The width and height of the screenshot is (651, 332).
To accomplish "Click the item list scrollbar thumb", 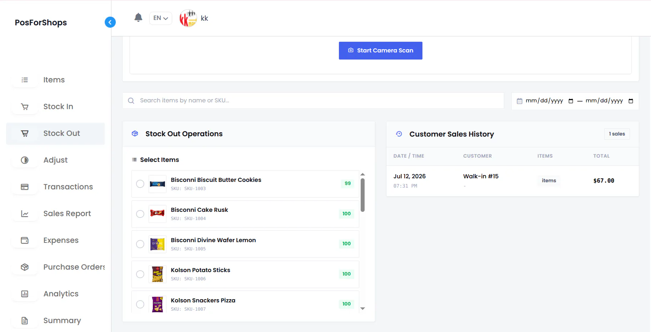I will [363, 195].
